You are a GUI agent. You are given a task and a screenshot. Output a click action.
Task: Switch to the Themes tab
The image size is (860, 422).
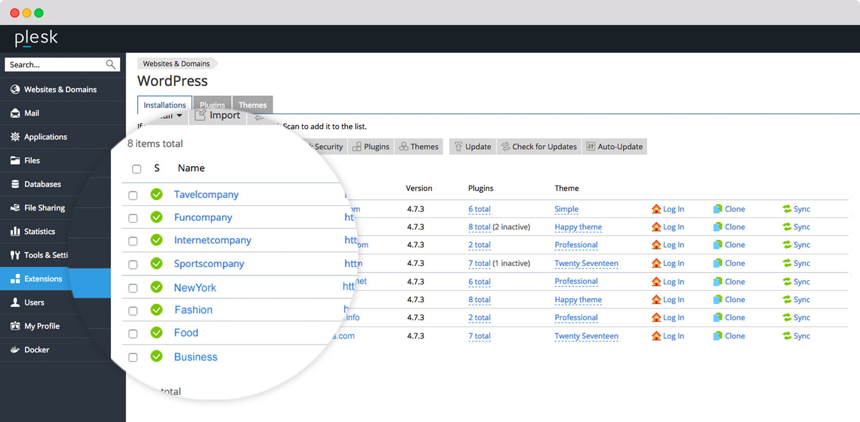pos(252,105)
